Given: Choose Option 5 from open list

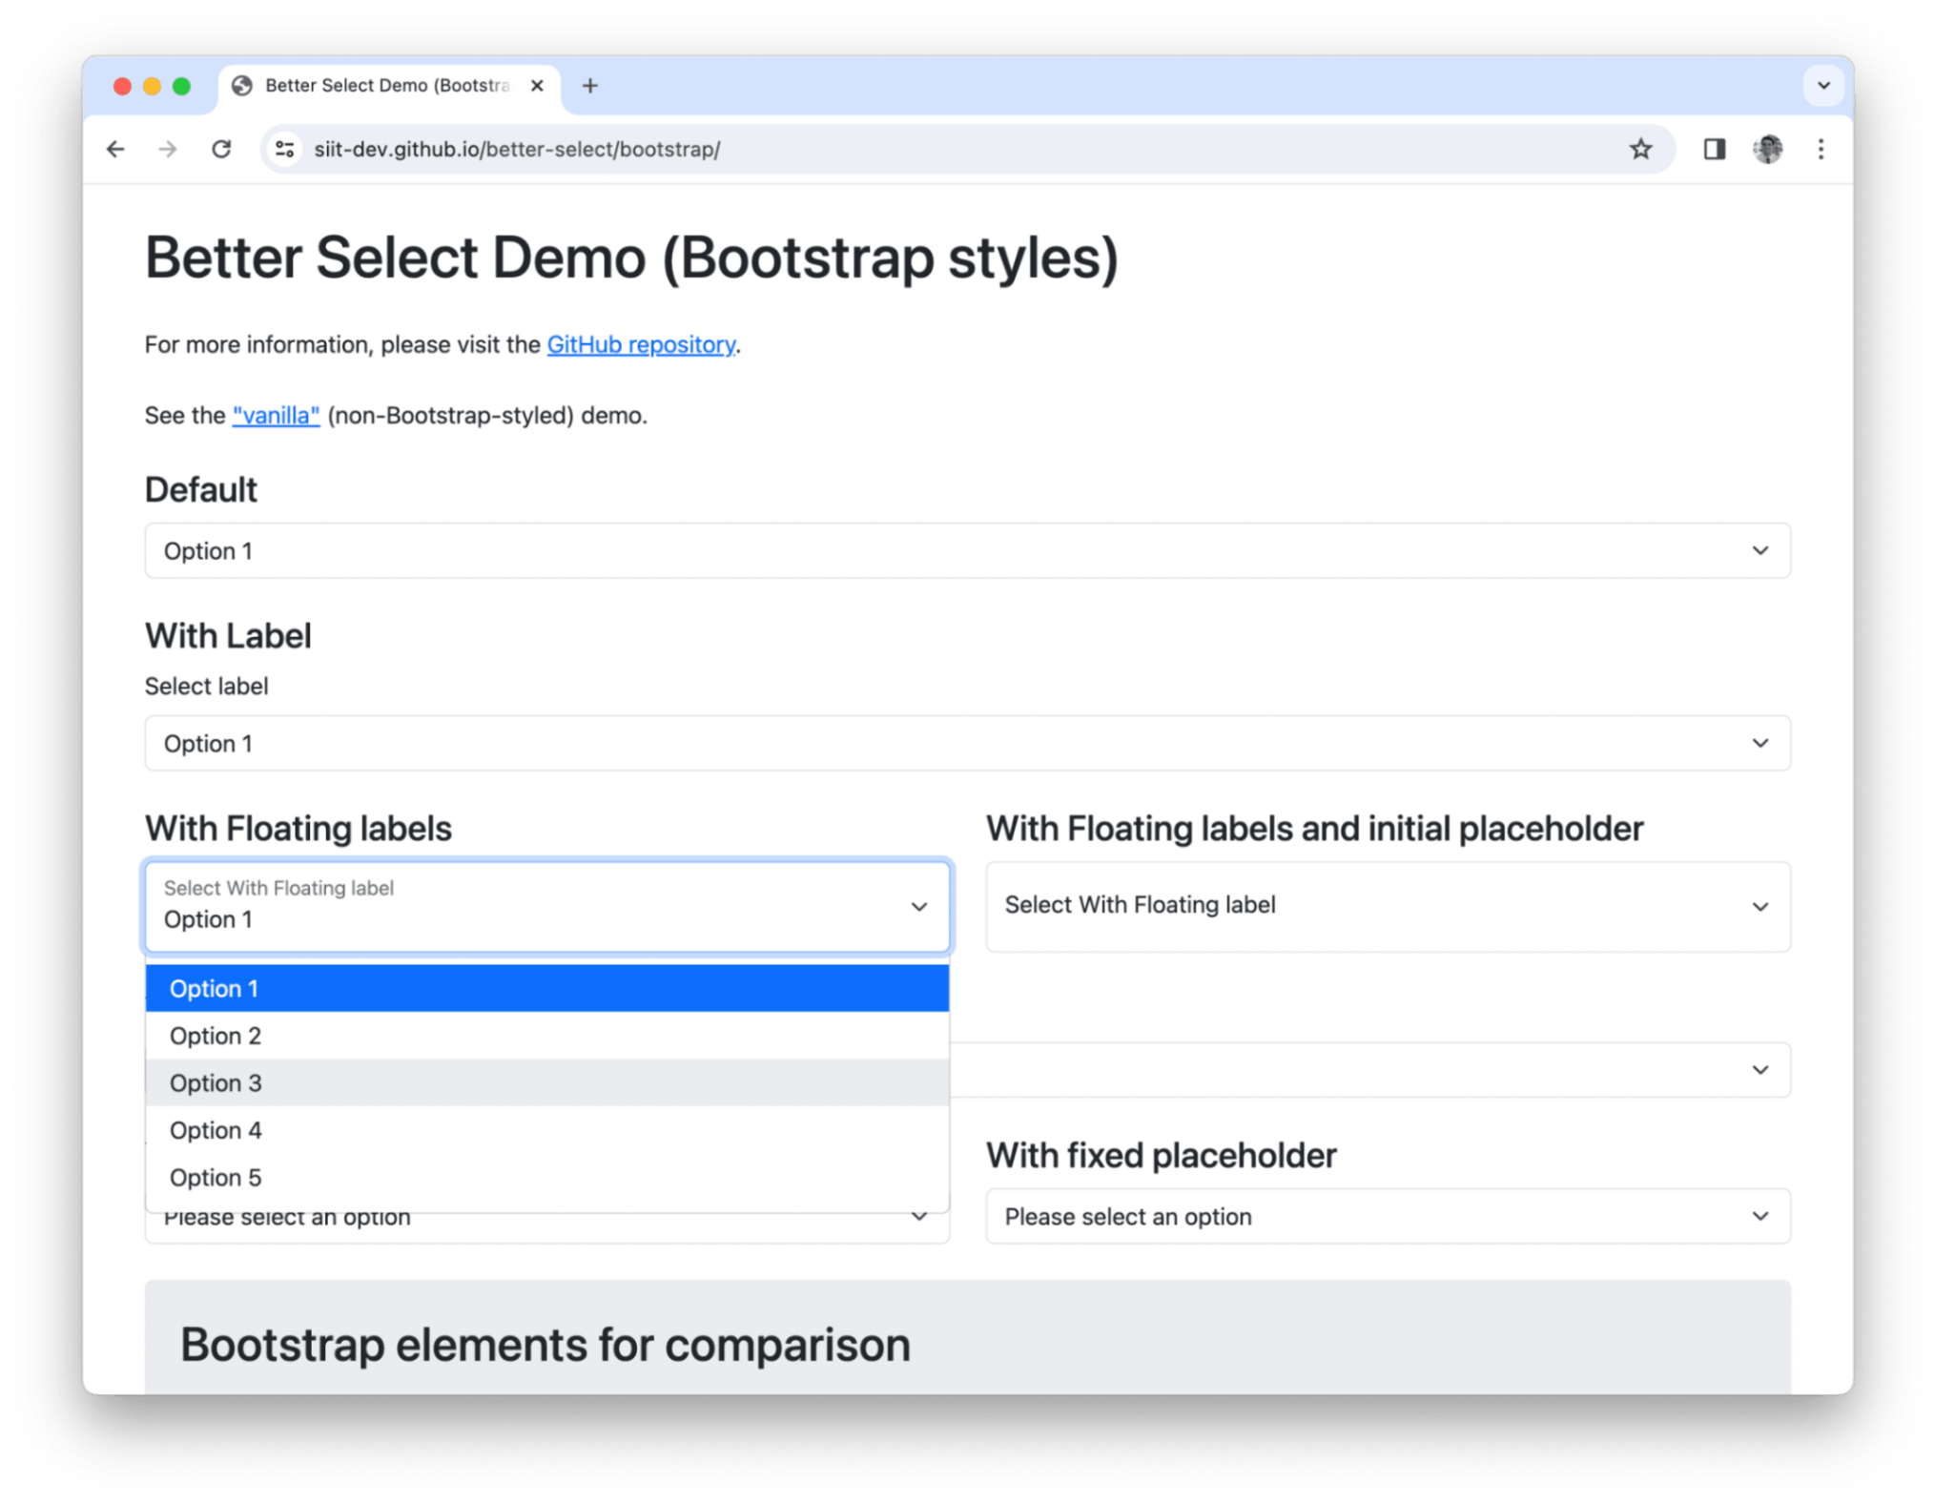Looking at the screenshot, I should pyautogui.click(x=546, y=1177).
